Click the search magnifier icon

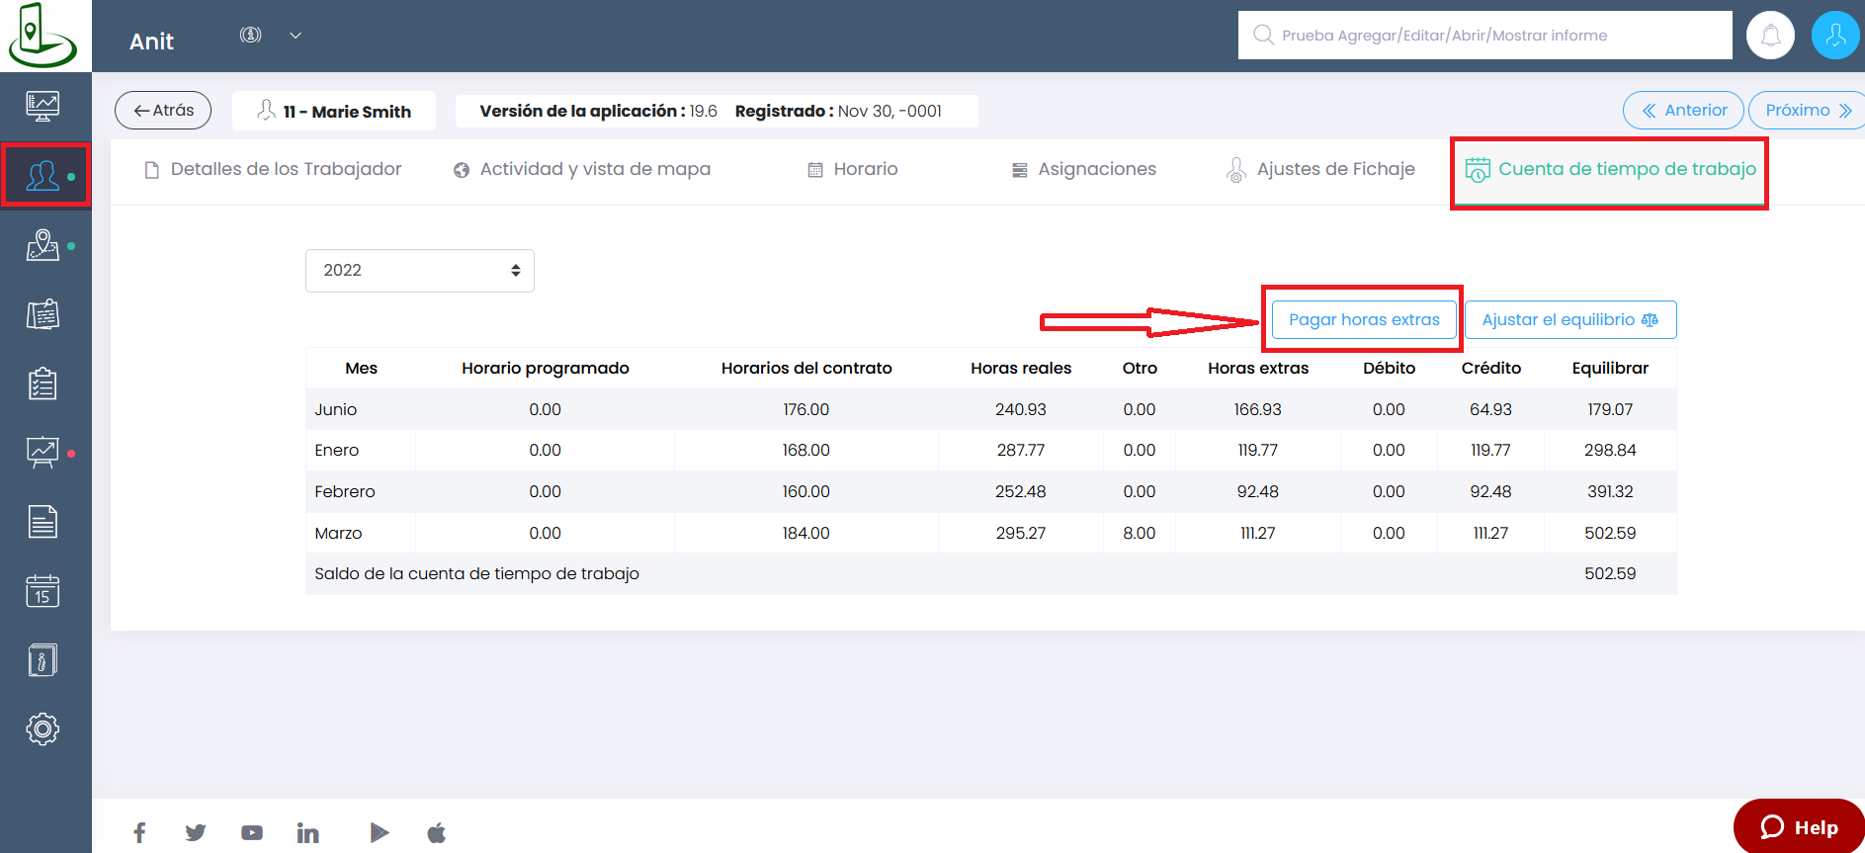tap(1262, 35)
